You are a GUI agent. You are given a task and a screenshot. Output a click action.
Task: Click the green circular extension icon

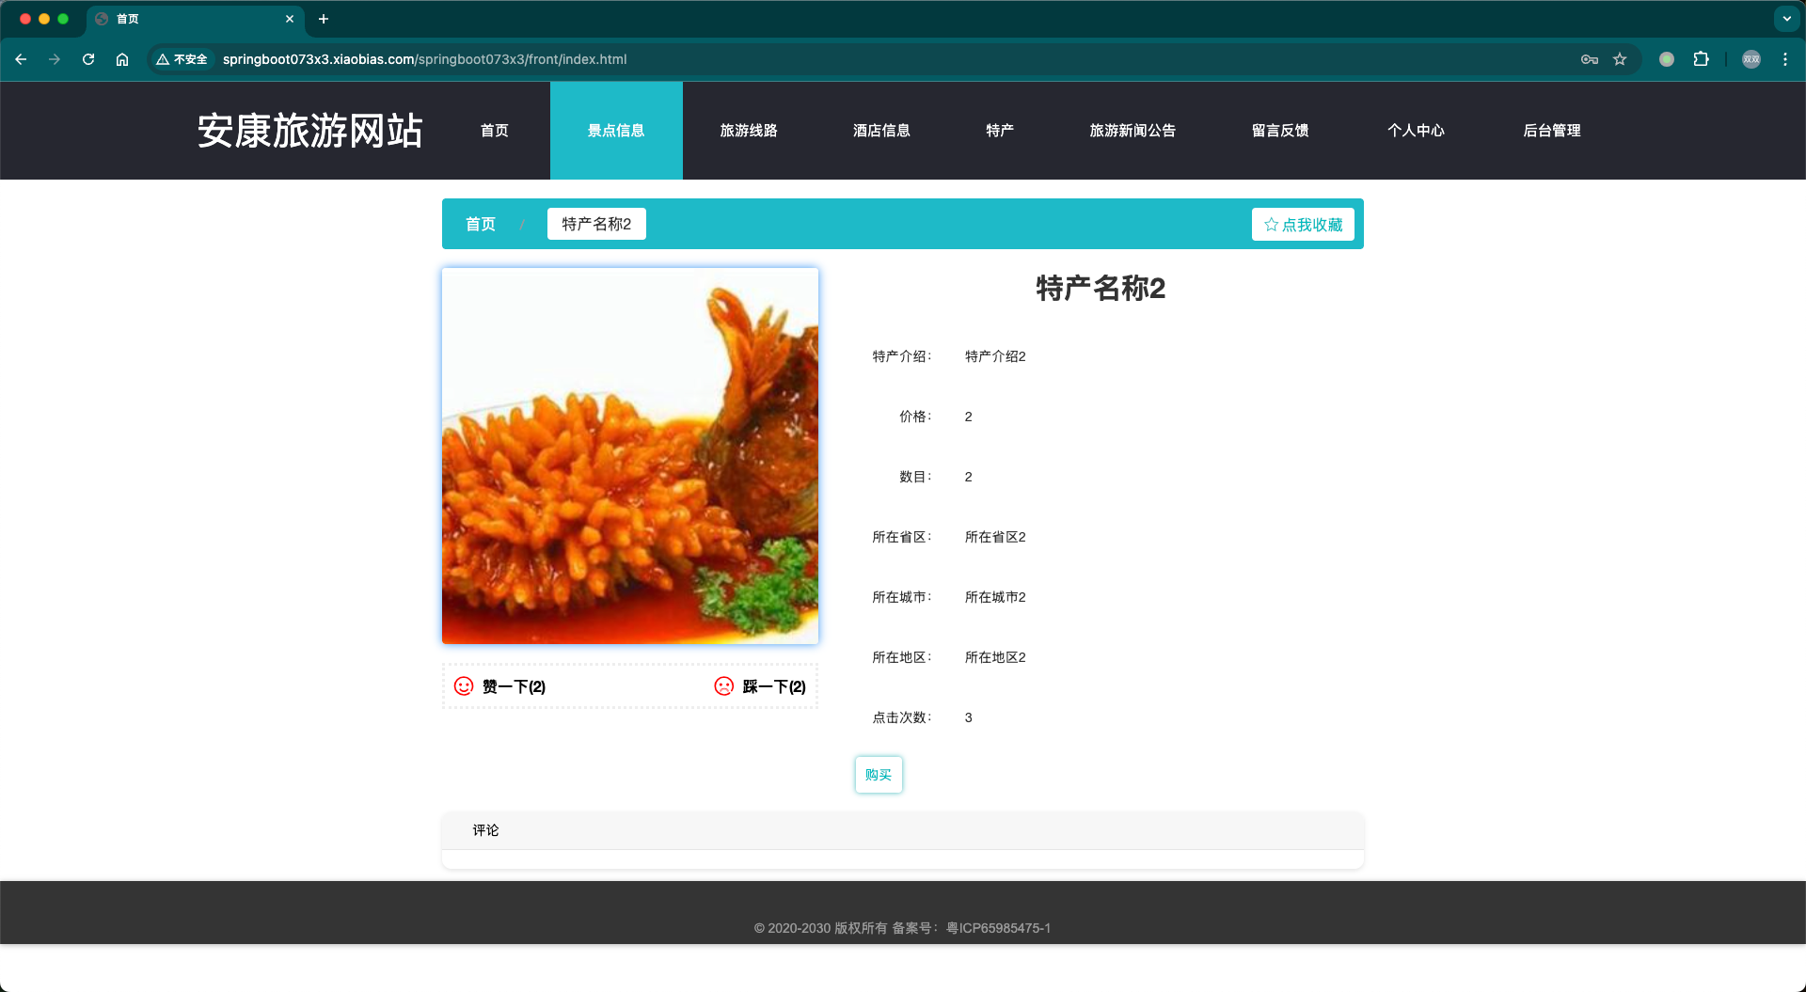1667,59
